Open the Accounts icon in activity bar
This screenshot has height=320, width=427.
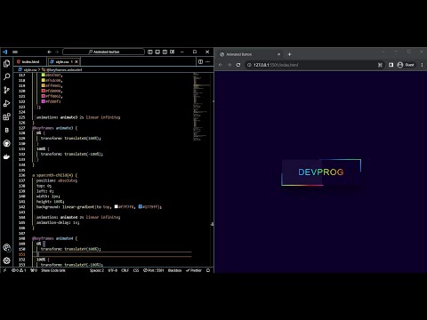pyautogui.click(x=6, y=248)
